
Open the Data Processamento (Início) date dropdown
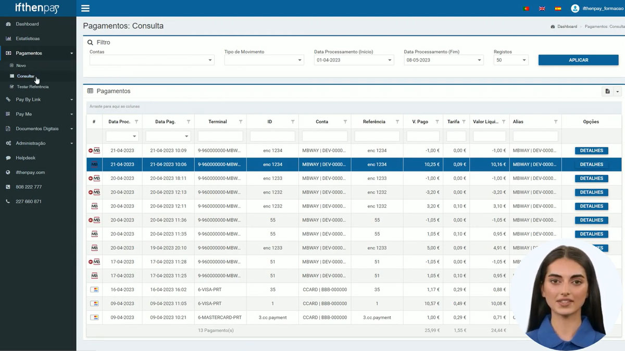pos(354,60)
